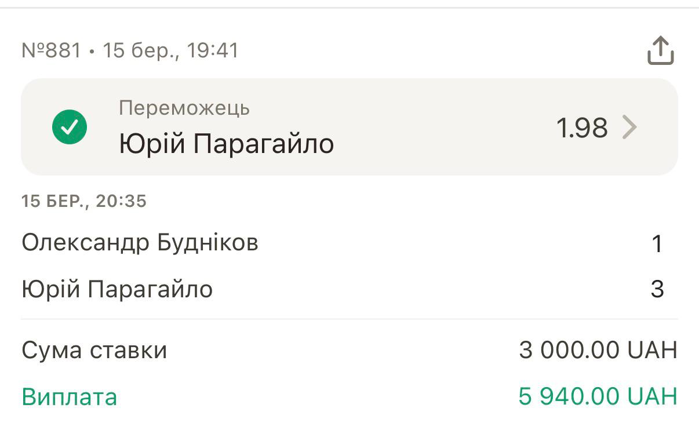Open the Юрій Парагайло selection in the card
The height and width of the screenshot is (448, 699).
[x=226, y=143]
